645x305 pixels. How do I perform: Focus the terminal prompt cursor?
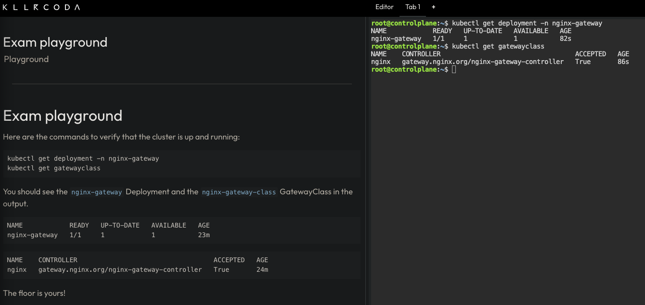454,70
